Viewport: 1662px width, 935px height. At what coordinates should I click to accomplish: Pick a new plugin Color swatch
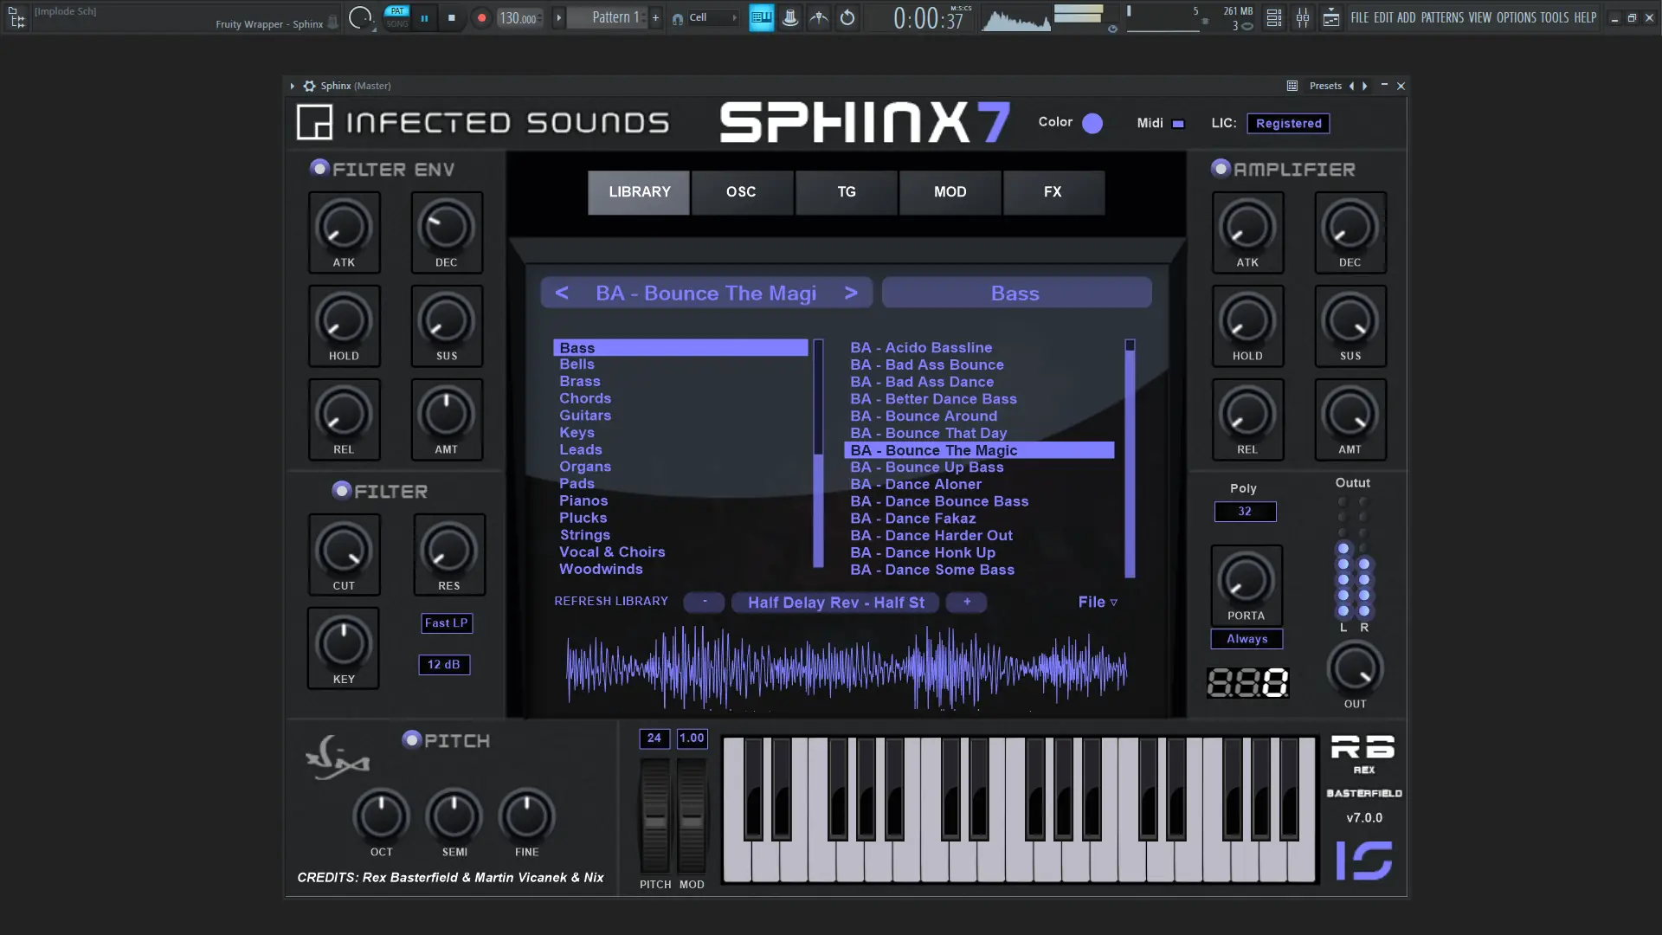1092,123
